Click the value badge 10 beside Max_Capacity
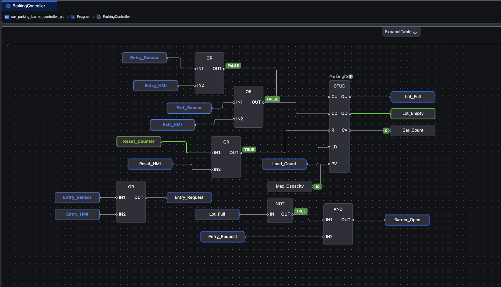501x287 pixels. (317, 187)
